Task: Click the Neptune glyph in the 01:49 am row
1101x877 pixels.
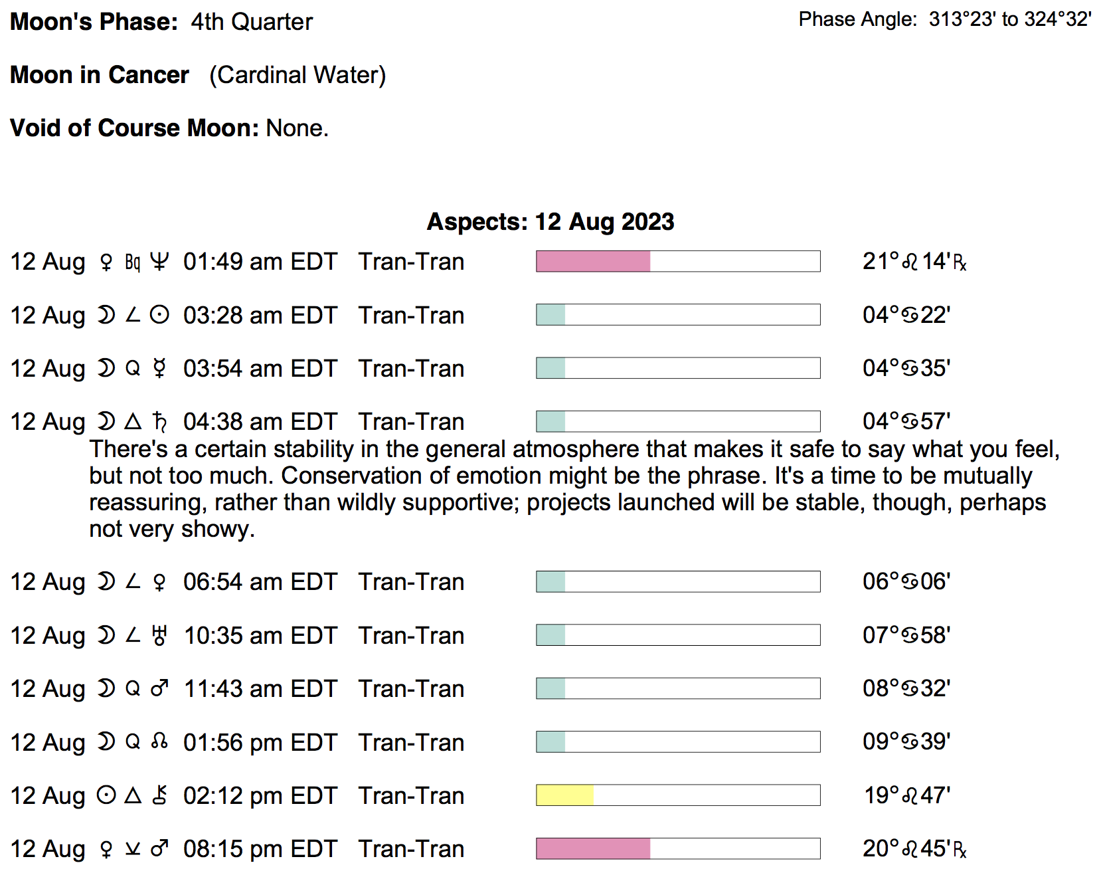Action: 159,262
